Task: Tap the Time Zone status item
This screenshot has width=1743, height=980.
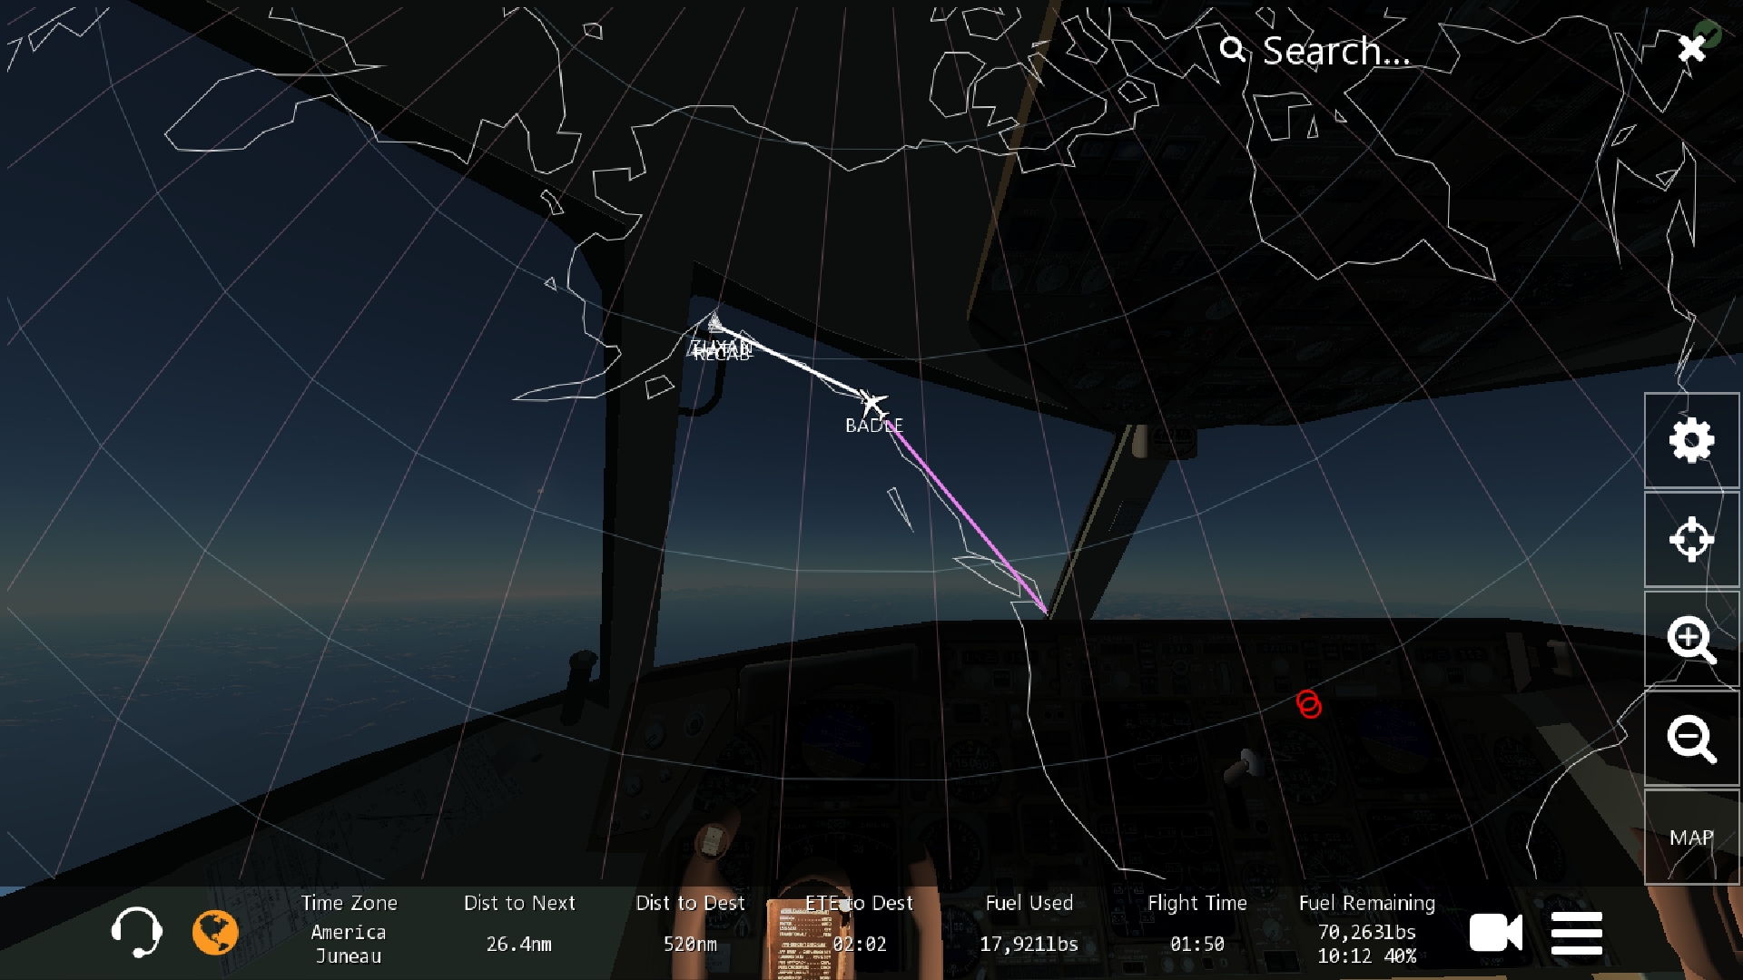Action: click(x=349, y=929)
